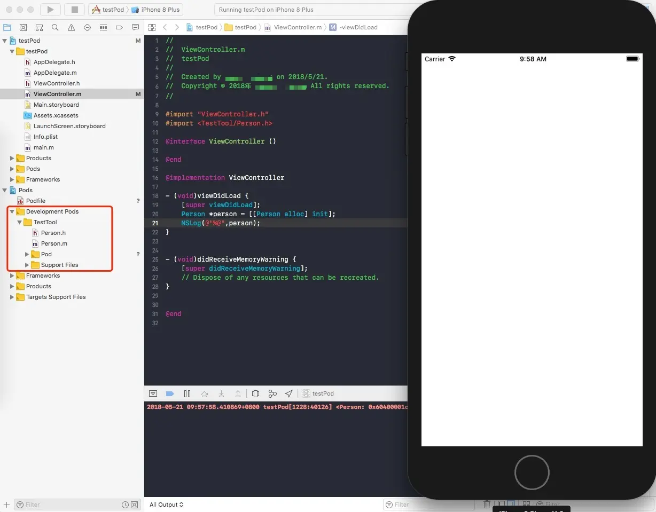Screen dimensions: 656x512
Task: Click Step Over debug button
Action: click(x=204, y=393)
